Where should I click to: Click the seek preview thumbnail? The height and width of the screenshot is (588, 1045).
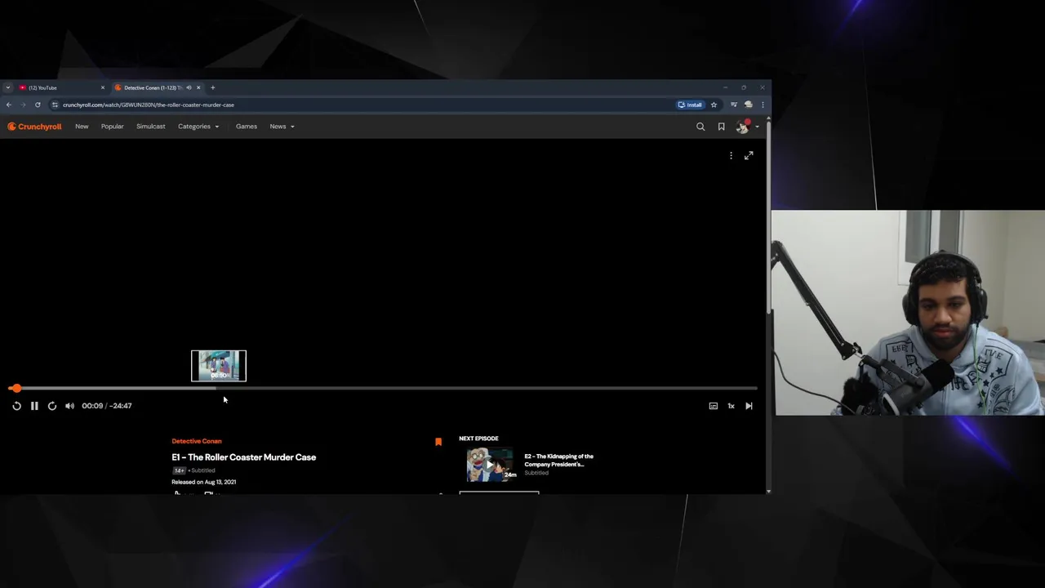(x=219, y=366)
